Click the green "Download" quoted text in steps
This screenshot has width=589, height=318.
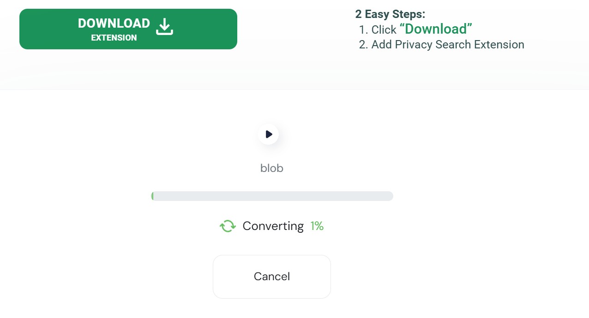[436, 29]
